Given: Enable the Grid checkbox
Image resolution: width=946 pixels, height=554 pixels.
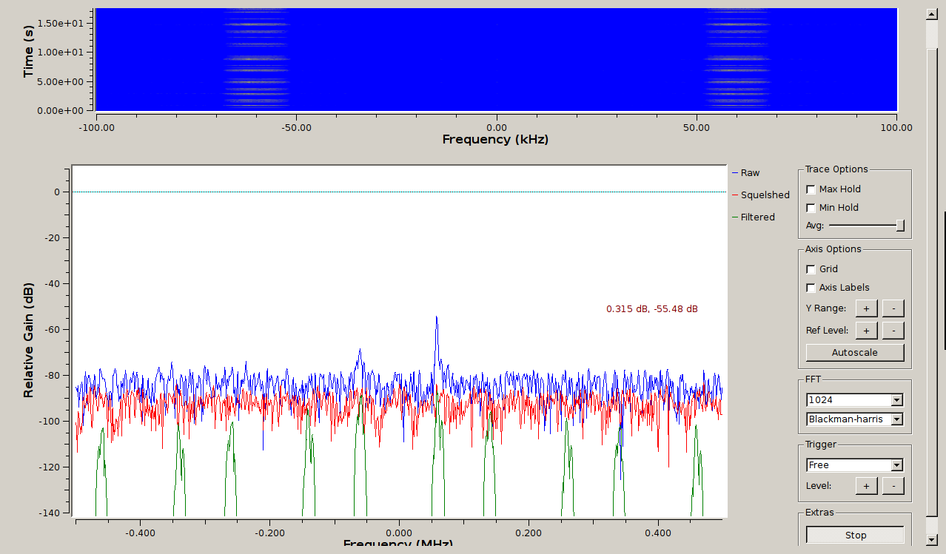Looking at the screenshot, I should pos(811,269).
